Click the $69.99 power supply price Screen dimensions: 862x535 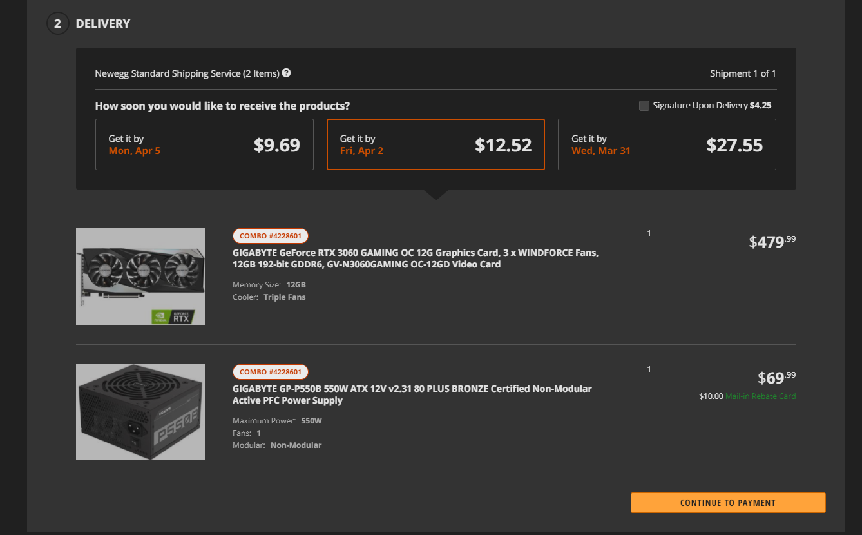pyautogui.click(x=776, y=378)
